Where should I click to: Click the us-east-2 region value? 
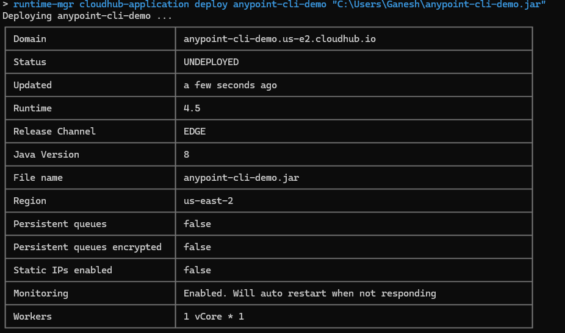click(208, 201)
